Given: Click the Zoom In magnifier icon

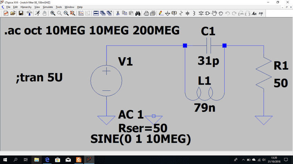Looking at the screenshot, I should tap(53, 13).
